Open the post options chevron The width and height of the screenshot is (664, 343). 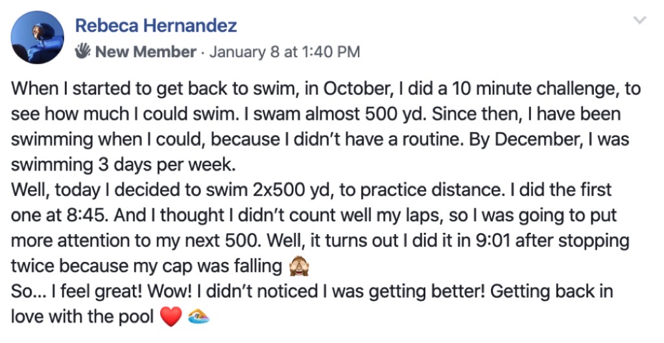[x=640, y=20]
